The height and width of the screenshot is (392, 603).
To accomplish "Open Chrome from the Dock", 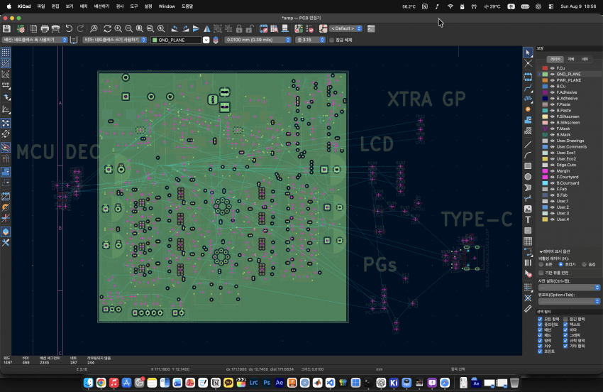I will 101,382.
